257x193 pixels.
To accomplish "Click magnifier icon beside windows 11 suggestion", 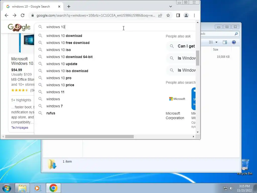I will coord(40,92).
